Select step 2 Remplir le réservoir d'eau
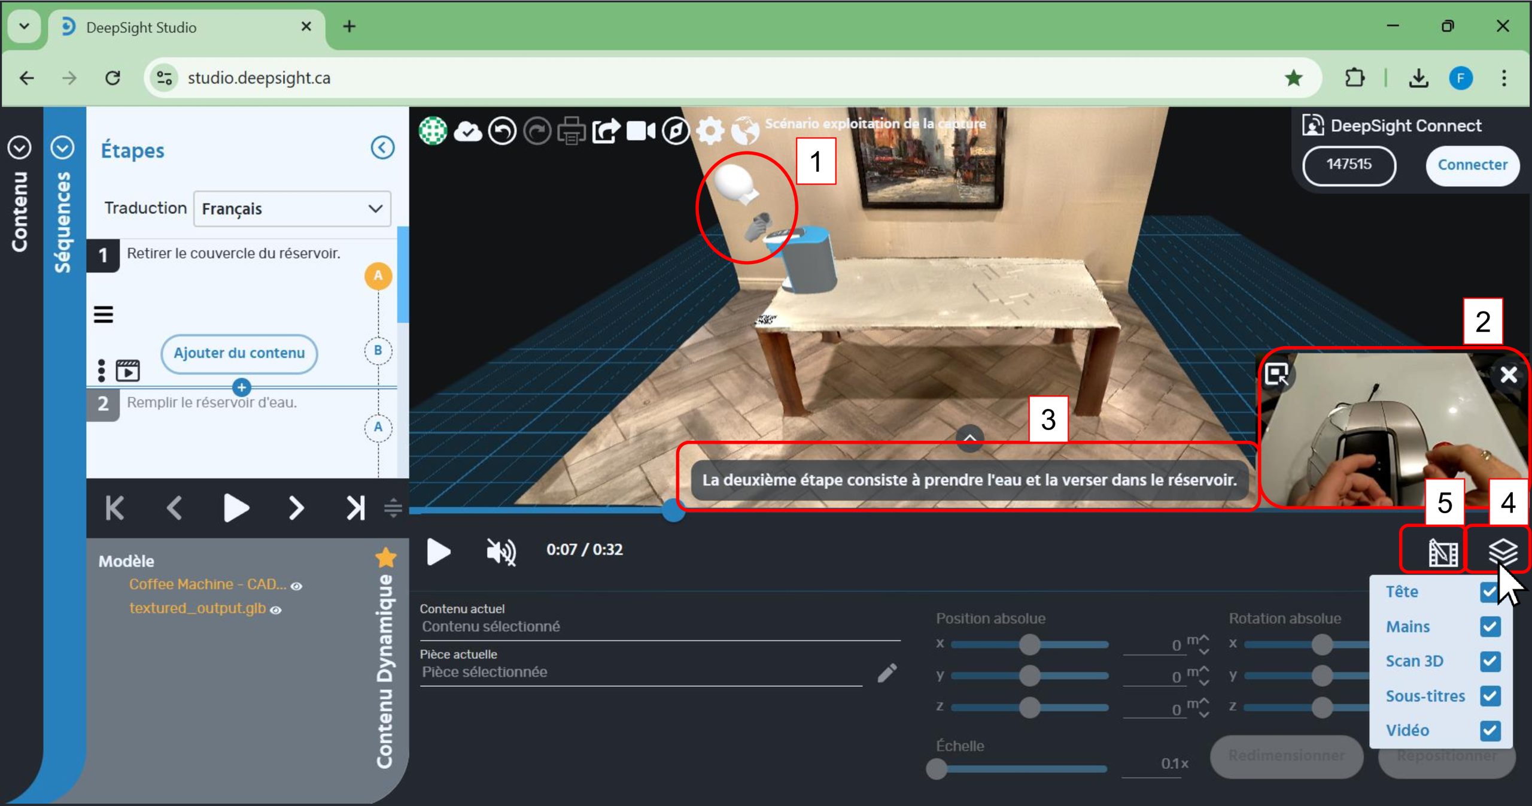Viewport: 1532px width, 806px height. coord(211,402)
